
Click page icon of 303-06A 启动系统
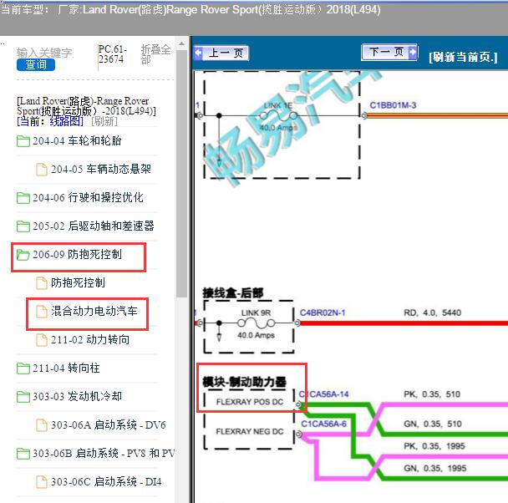[42, 425]
